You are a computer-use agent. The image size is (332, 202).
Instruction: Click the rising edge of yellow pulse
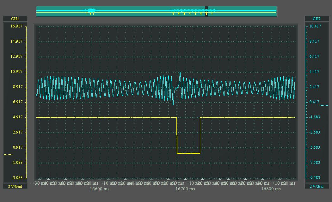[x=200, y=136]
